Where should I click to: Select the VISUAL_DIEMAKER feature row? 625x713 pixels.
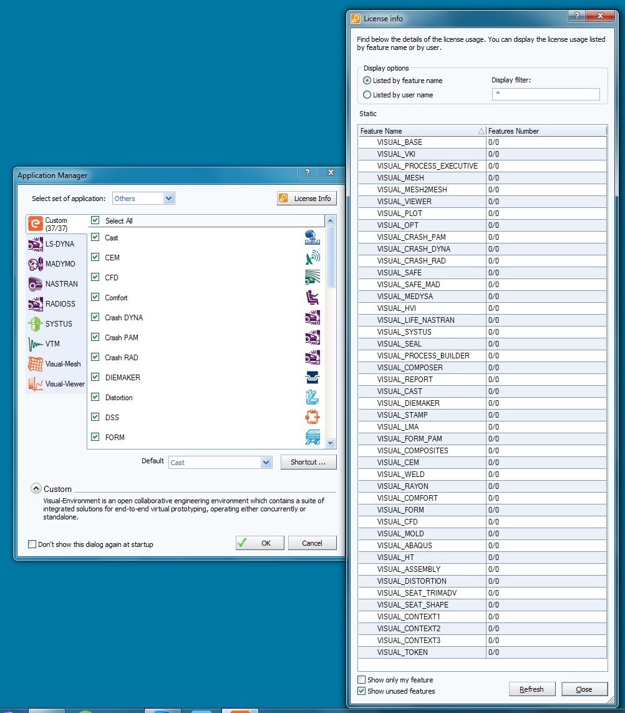point(482,403)
